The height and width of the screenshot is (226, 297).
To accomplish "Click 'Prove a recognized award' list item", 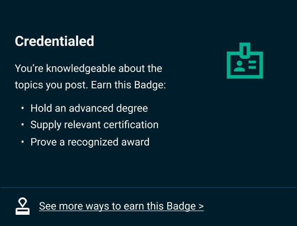I will click(x=90, y=142).
